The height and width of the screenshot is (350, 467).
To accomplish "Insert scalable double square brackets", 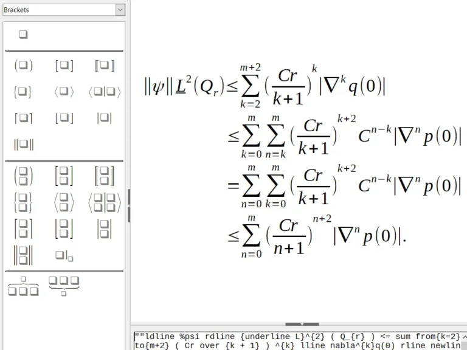I will 105,176.
